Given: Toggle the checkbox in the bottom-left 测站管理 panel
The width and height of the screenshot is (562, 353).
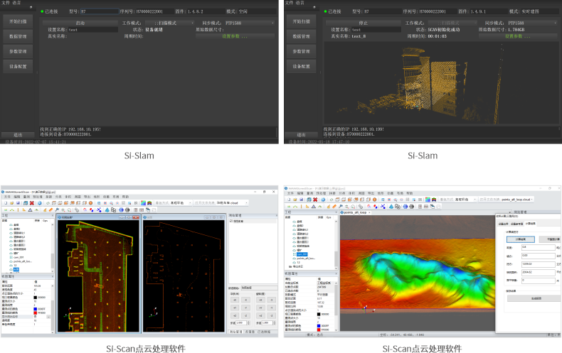Looking at the screenshot, I should tap(231, 222).
